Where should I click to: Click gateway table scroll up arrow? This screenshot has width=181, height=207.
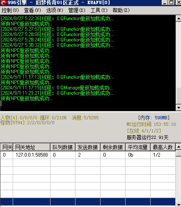tap(179, 147)
